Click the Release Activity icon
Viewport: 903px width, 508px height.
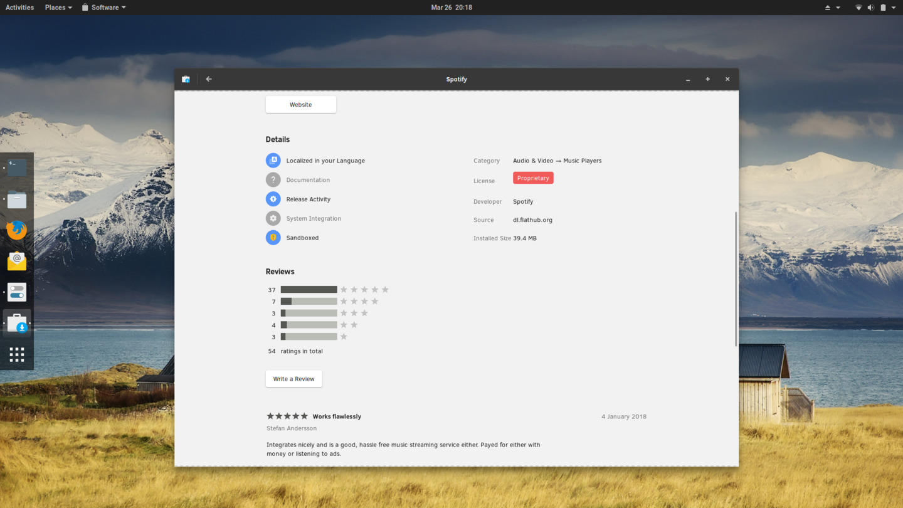273,199
